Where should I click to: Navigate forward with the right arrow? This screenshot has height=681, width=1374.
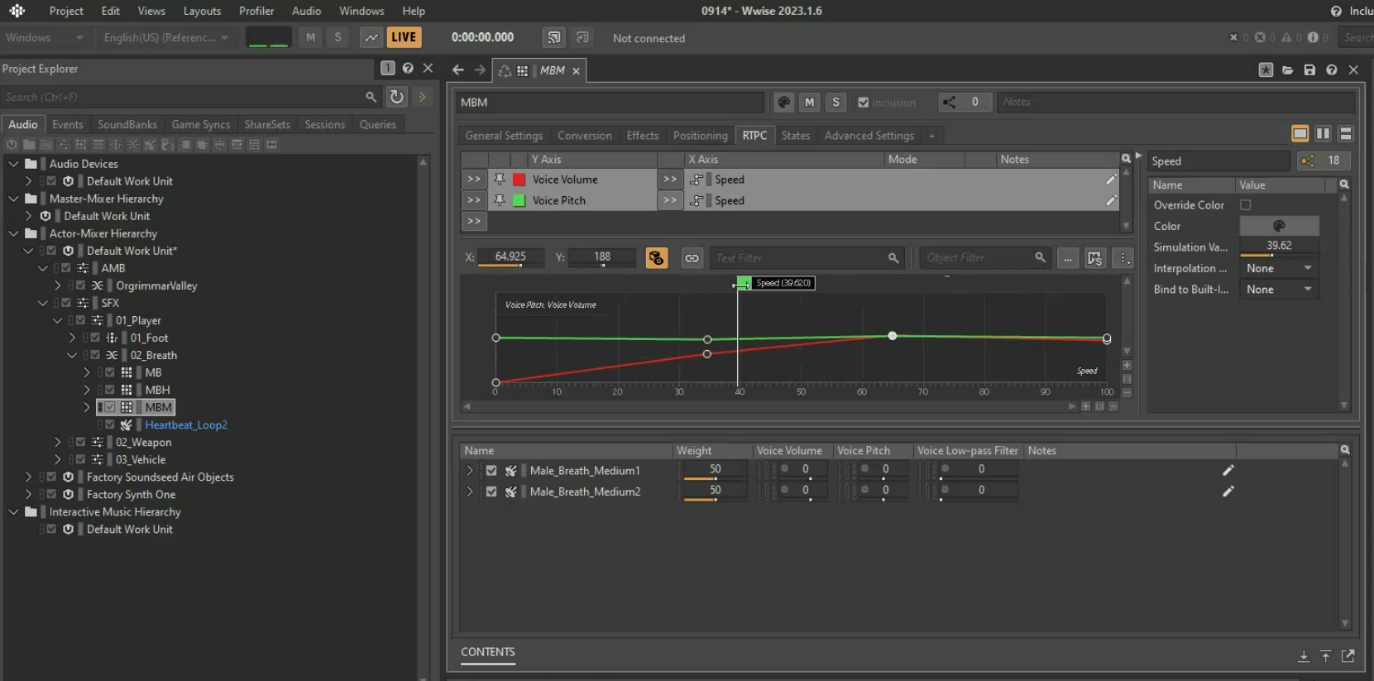point(480,70)
